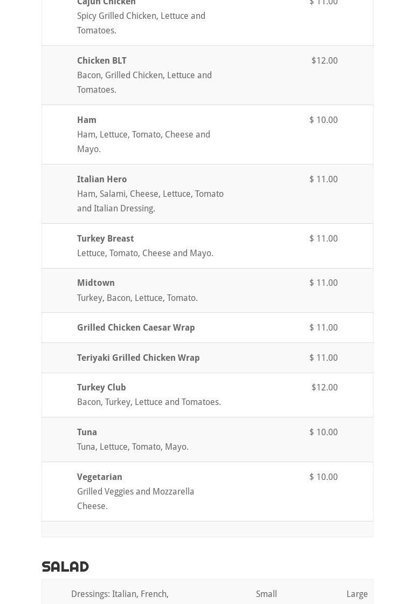Click the Vegetarian item title
The height and width of the screenshot is (604, 415).
point(100,477)
